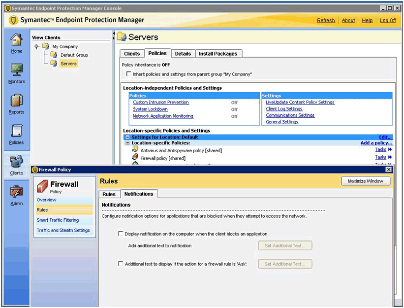
Task: Enable display notification when client blocks application
Action: [x=121, y=234]
